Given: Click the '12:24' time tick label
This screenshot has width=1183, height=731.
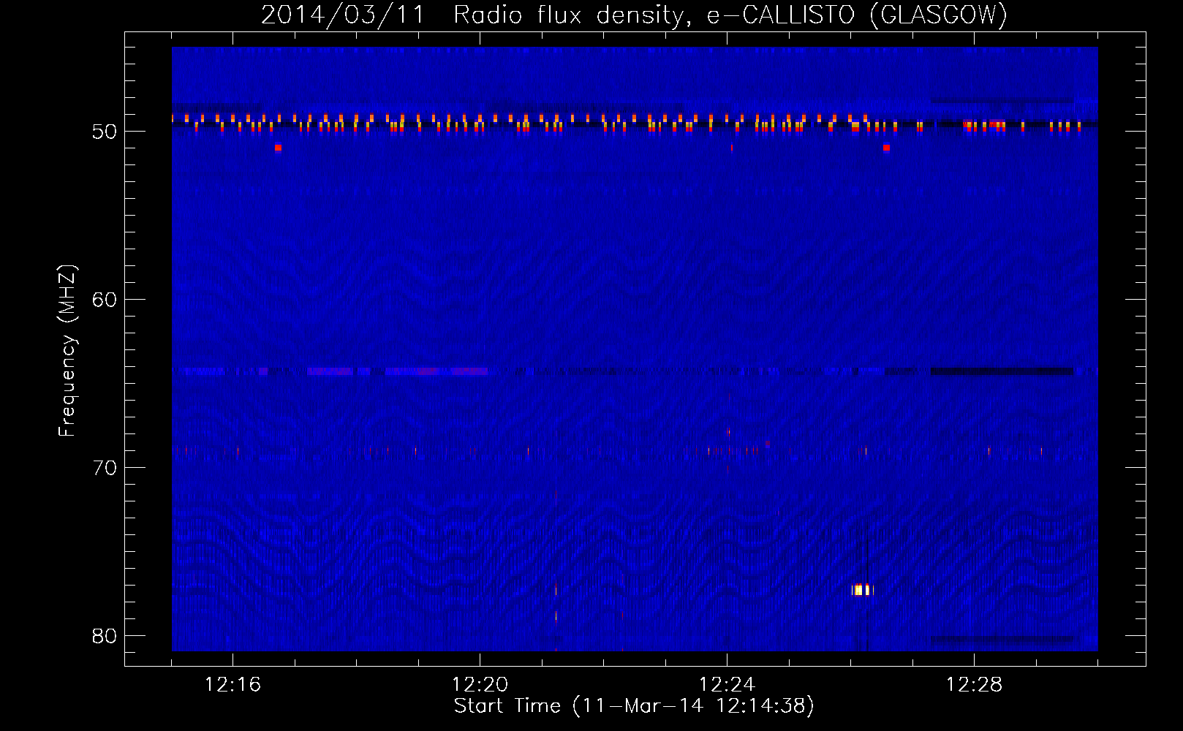Looking at the screenshot, I should 727,684.
